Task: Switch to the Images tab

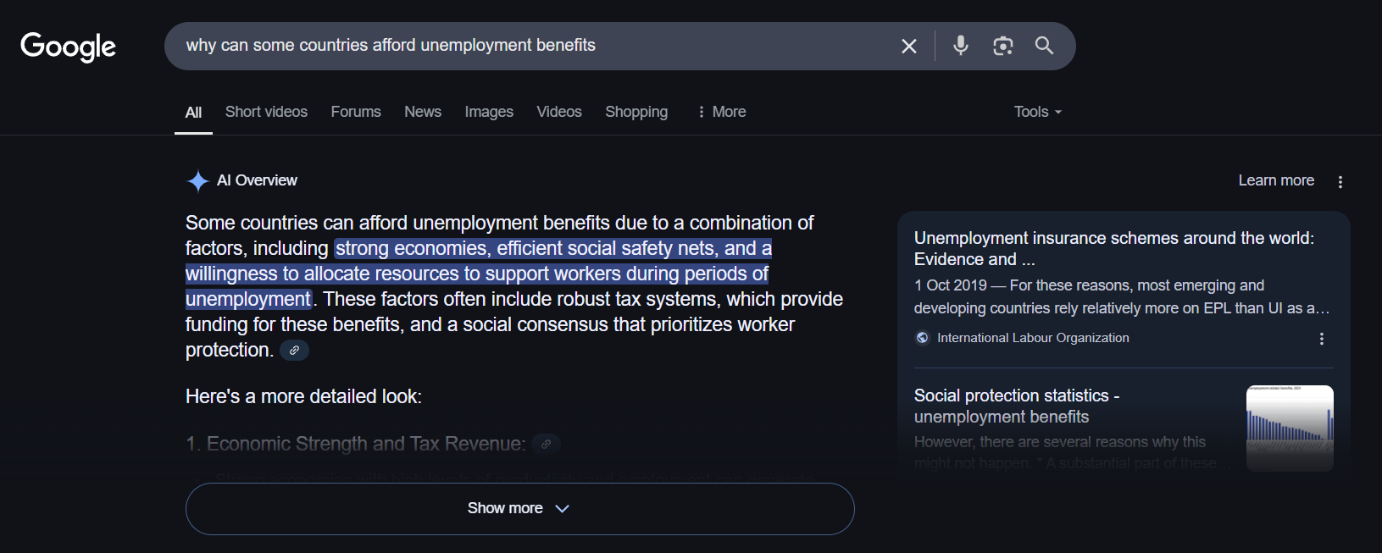Action: tap(489, 112)
